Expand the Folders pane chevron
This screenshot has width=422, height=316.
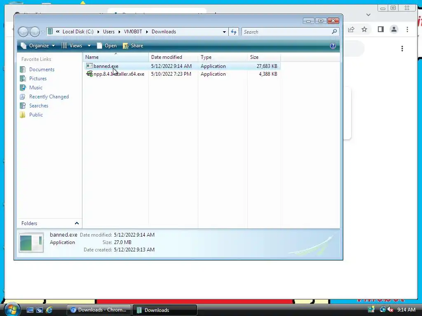tap(77, 223)
